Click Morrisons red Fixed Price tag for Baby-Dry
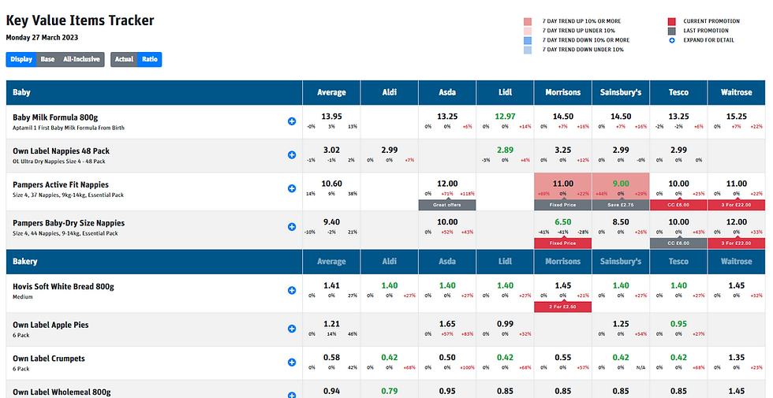This screenshot has width=773, height=398. 563,244
